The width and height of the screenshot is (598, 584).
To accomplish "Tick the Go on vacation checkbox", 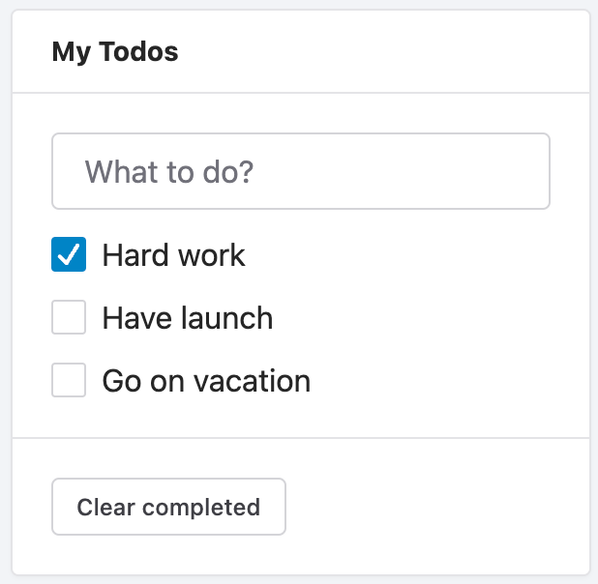I will click(x=69, y=381).
